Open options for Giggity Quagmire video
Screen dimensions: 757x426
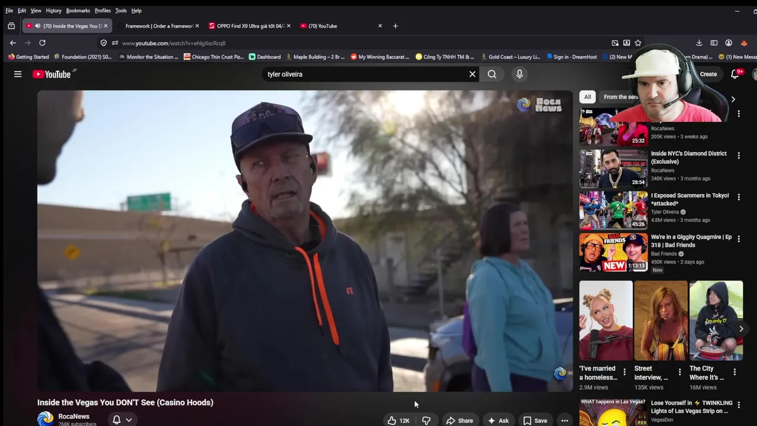coord(738,239)
